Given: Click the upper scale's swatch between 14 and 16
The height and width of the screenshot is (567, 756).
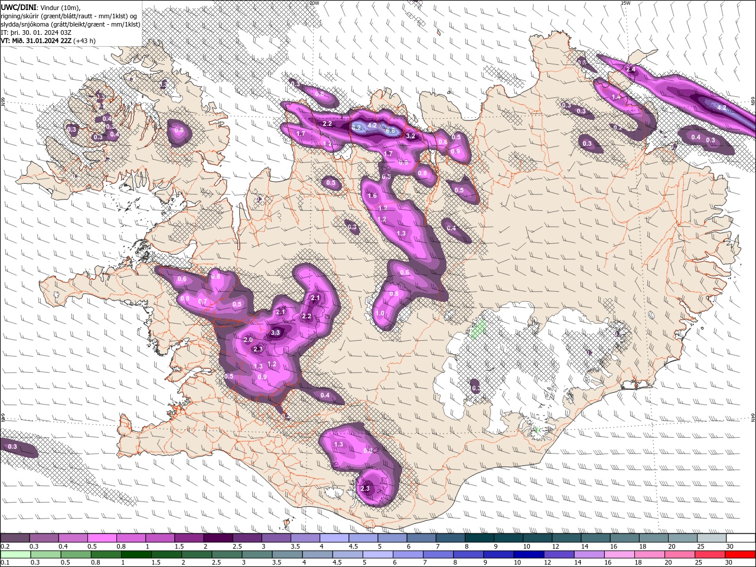Looking at the screenshot, I should [x=596, y=538].
